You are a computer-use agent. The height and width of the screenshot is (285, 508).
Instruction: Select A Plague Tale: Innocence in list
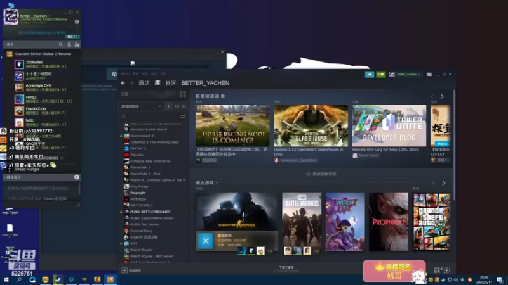150,161
